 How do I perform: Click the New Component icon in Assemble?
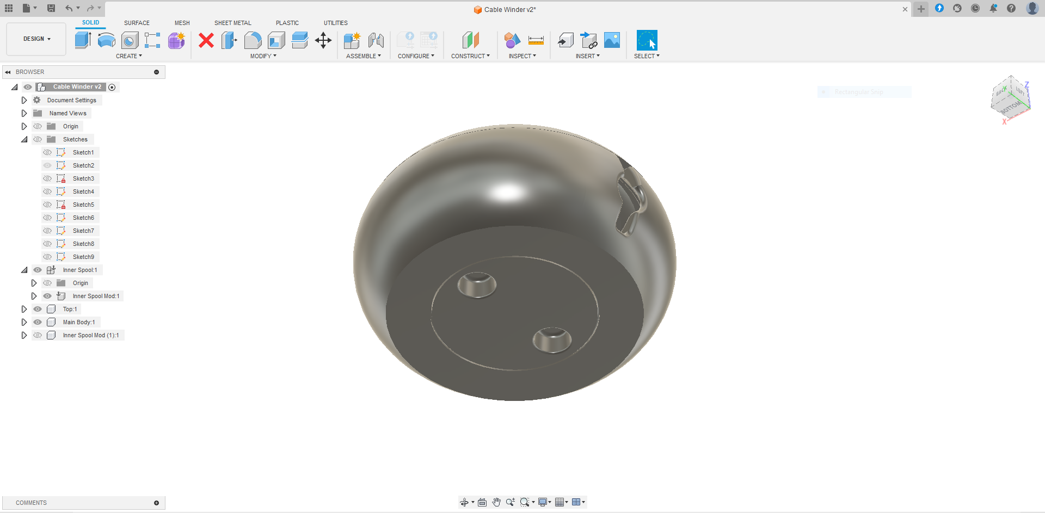(352, 40)
